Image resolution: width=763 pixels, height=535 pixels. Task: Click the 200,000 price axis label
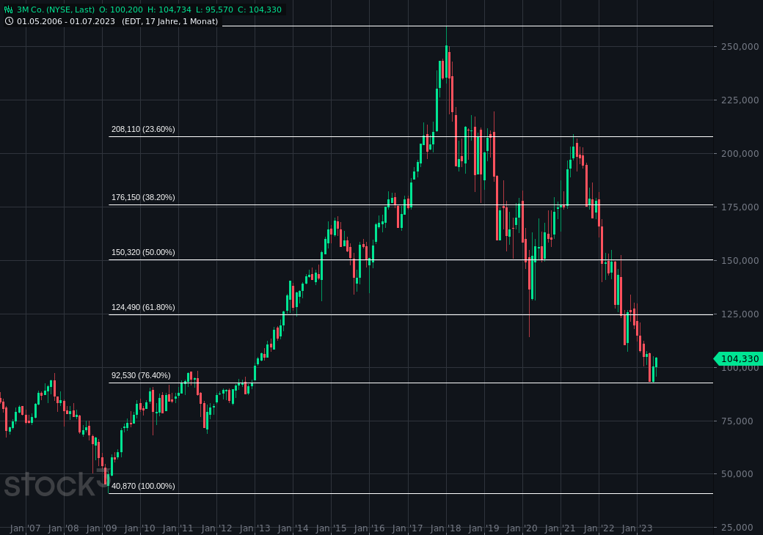tap(740, 154)
